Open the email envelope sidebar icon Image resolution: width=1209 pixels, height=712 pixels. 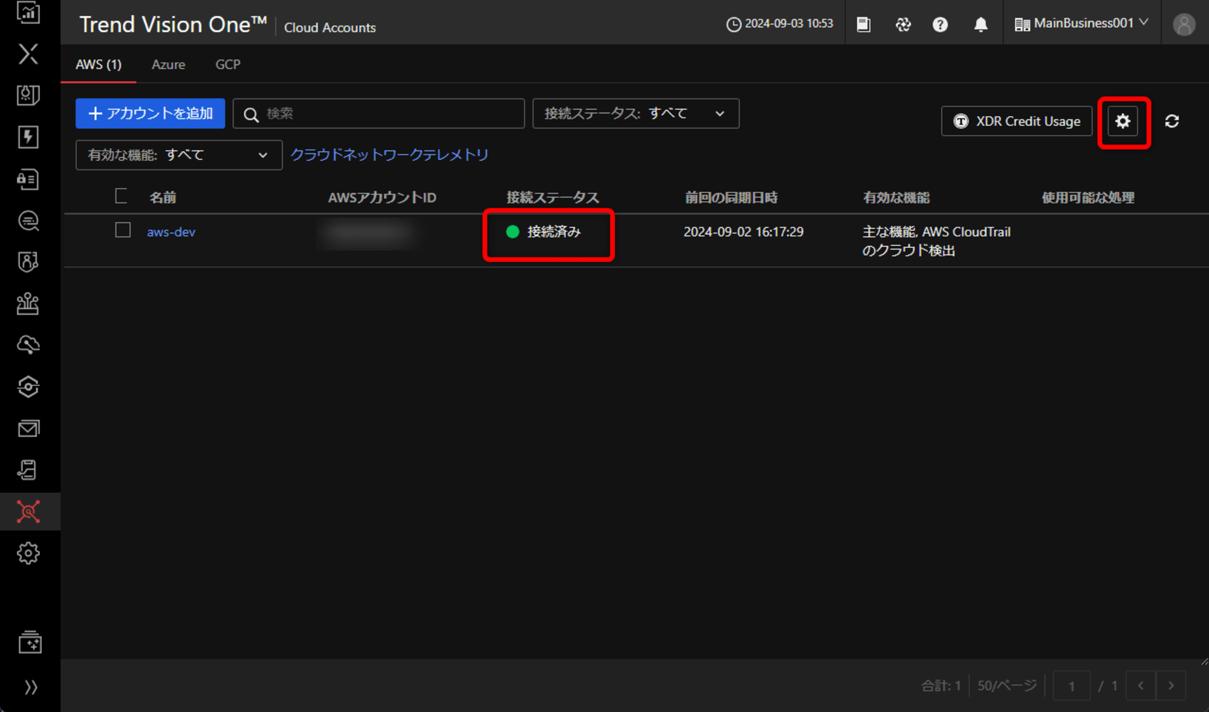click(28, 429)
